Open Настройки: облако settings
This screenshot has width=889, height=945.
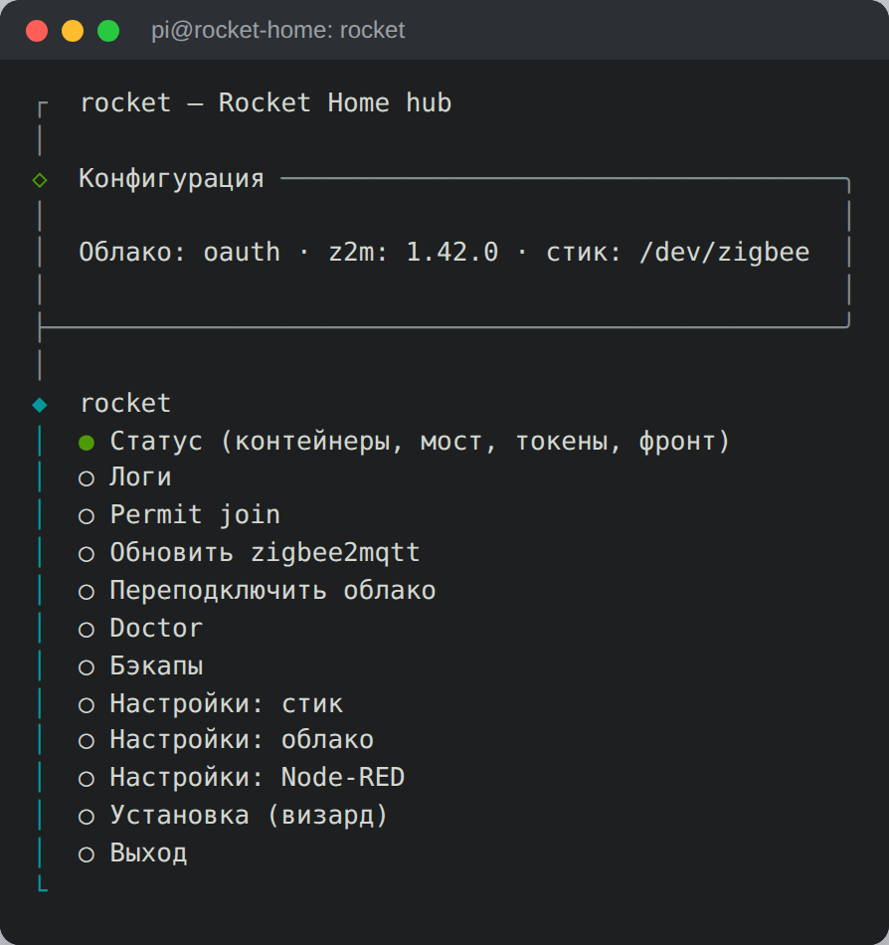[x=227, y=740]
